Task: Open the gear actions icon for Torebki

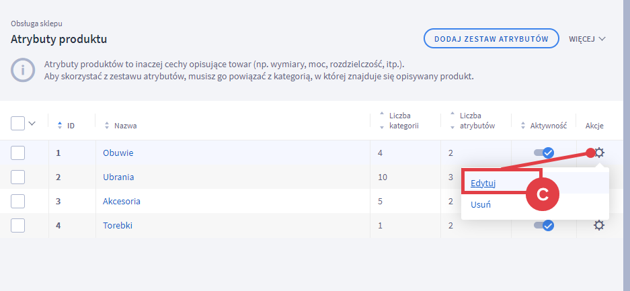Action: 599,226
